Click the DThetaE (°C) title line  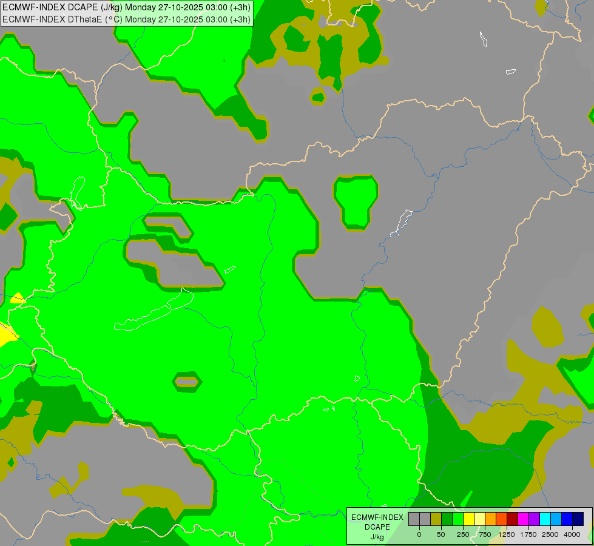126,19
